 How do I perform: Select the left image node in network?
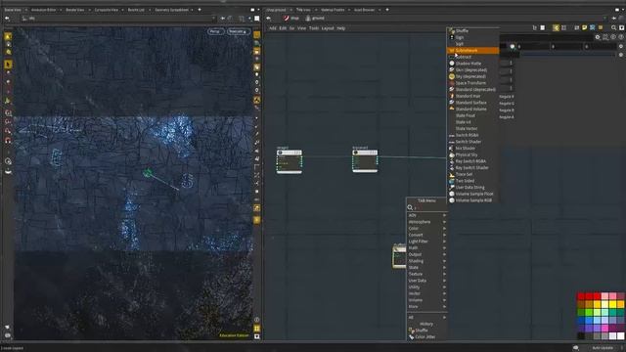[290, 161]
